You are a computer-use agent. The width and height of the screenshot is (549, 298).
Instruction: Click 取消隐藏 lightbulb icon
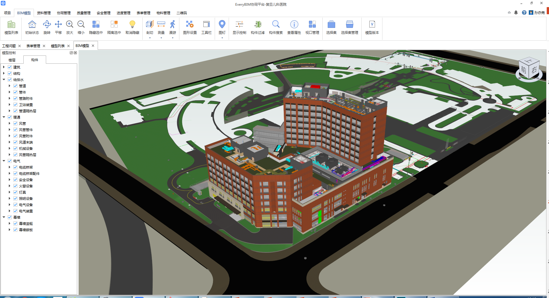132,27
